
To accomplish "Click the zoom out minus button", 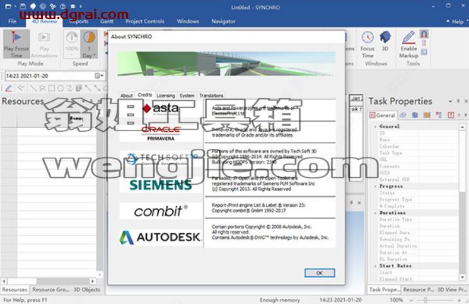I will pyautogui.click(x=411, y=300).
